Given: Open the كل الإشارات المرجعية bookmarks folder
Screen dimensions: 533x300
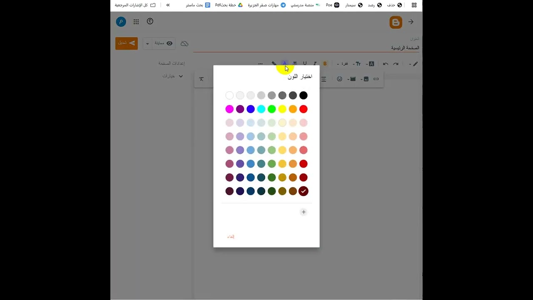Looking at the screenshot, I should click(135, 5).
